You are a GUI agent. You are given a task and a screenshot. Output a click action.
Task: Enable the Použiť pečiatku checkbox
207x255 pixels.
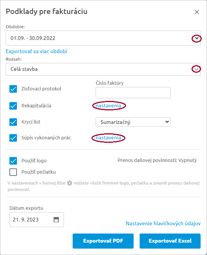[13, 172]
